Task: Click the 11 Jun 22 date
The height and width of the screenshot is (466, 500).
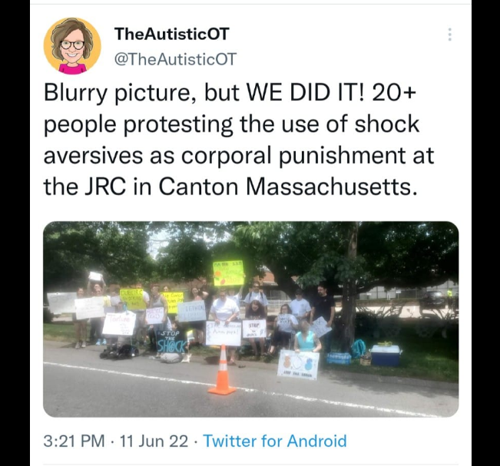Action: (154, 441)
